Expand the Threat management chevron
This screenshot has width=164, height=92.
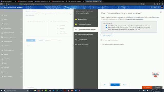coord(21,50)
